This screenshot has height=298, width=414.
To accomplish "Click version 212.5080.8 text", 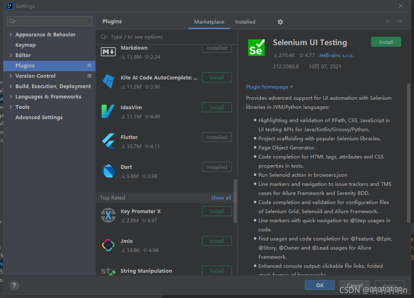I will [x=286, y=66].
